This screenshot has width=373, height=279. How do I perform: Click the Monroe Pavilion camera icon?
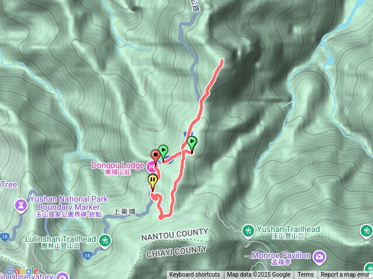tap(320, 257)
